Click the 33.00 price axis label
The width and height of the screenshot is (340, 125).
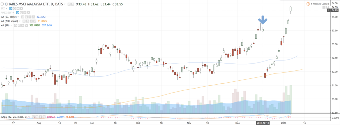(x=334, y=44)
